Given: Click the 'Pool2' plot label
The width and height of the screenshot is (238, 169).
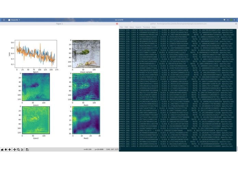Looking at the screenshot, I should pos(86,138).
